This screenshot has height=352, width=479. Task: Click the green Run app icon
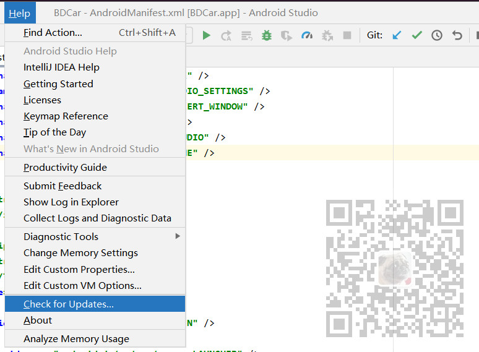pos(207,35)
